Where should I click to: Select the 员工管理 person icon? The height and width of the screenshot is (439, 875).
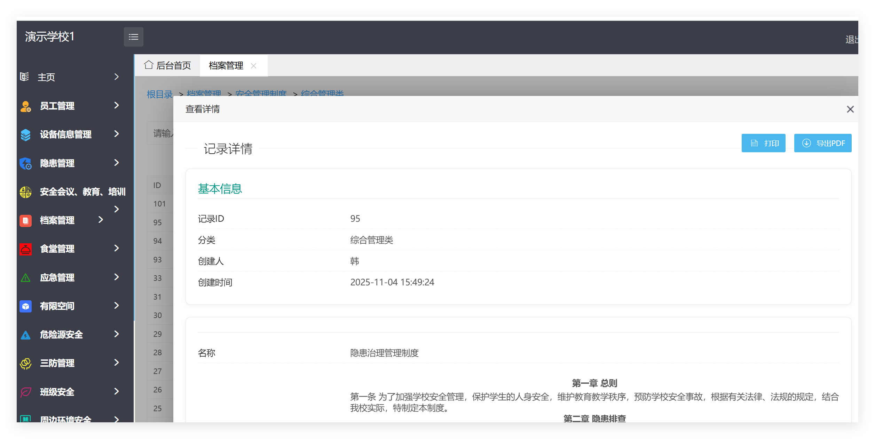(x=25, y=106)
